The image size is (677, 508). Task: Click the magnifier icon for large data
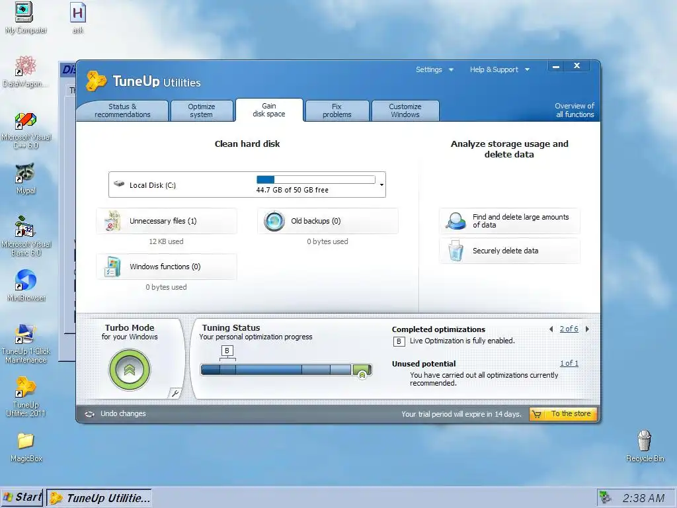coord(456,221)
